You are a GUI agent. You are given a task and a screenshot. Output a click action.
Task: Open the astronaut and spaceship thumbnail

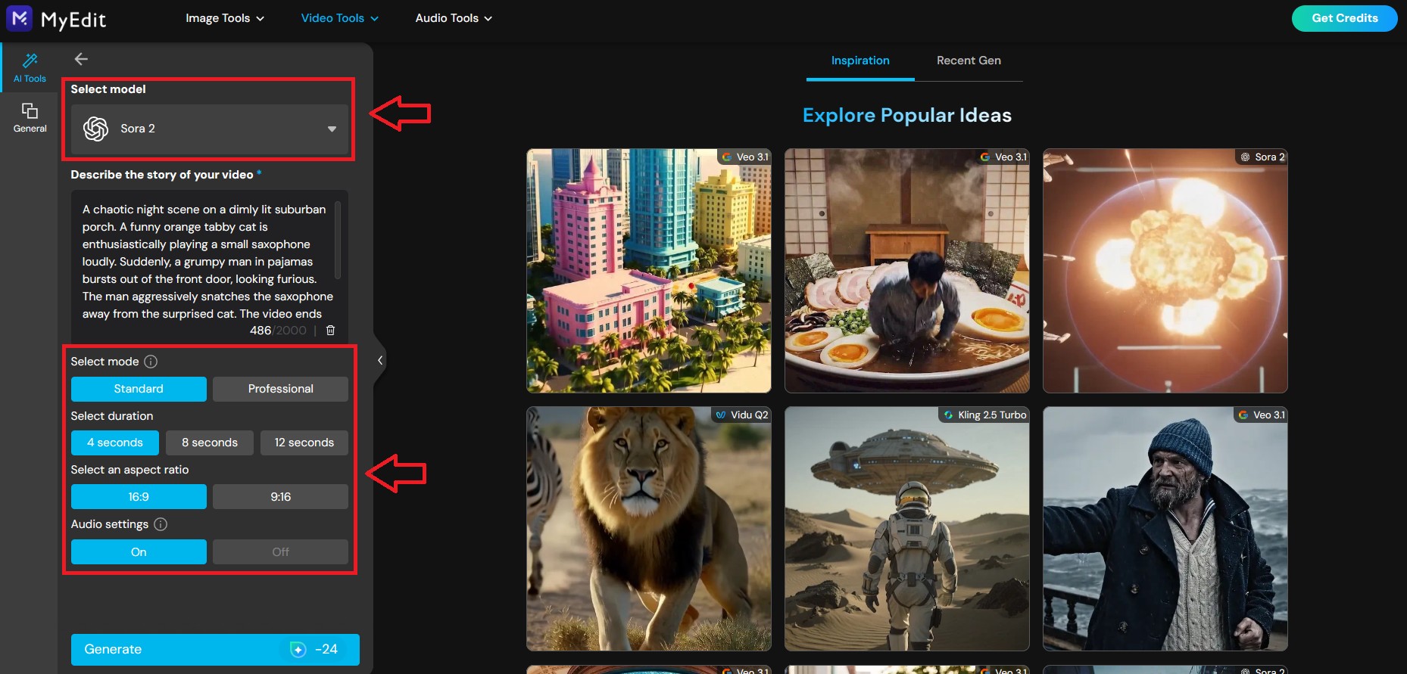[907, 529]
